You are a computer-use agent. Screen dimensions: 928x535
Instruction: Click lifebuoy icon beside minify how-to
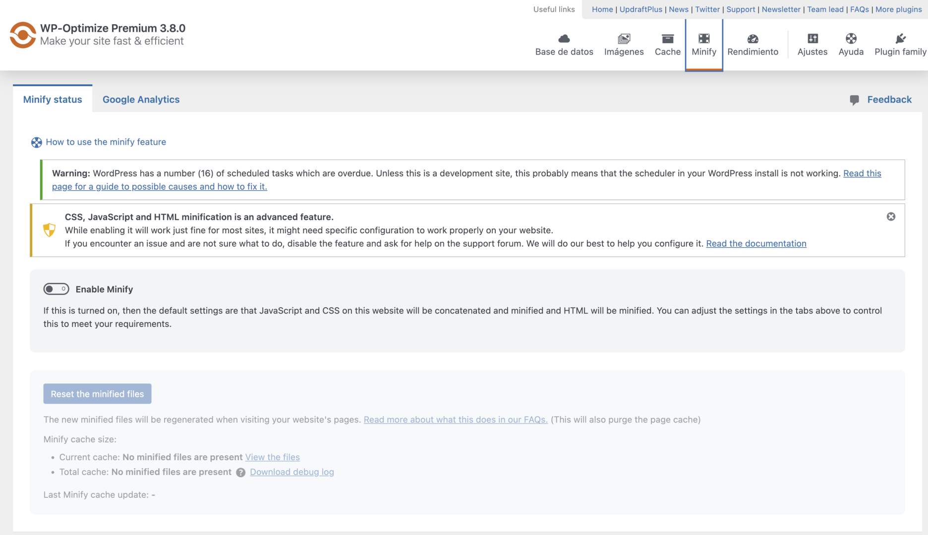click(x=37, y=143)
